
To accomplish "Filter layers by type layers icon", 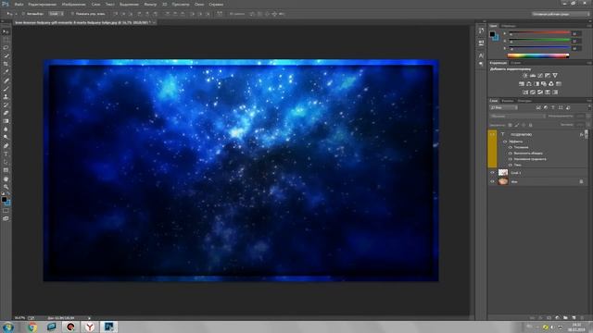I will [553, 108].
